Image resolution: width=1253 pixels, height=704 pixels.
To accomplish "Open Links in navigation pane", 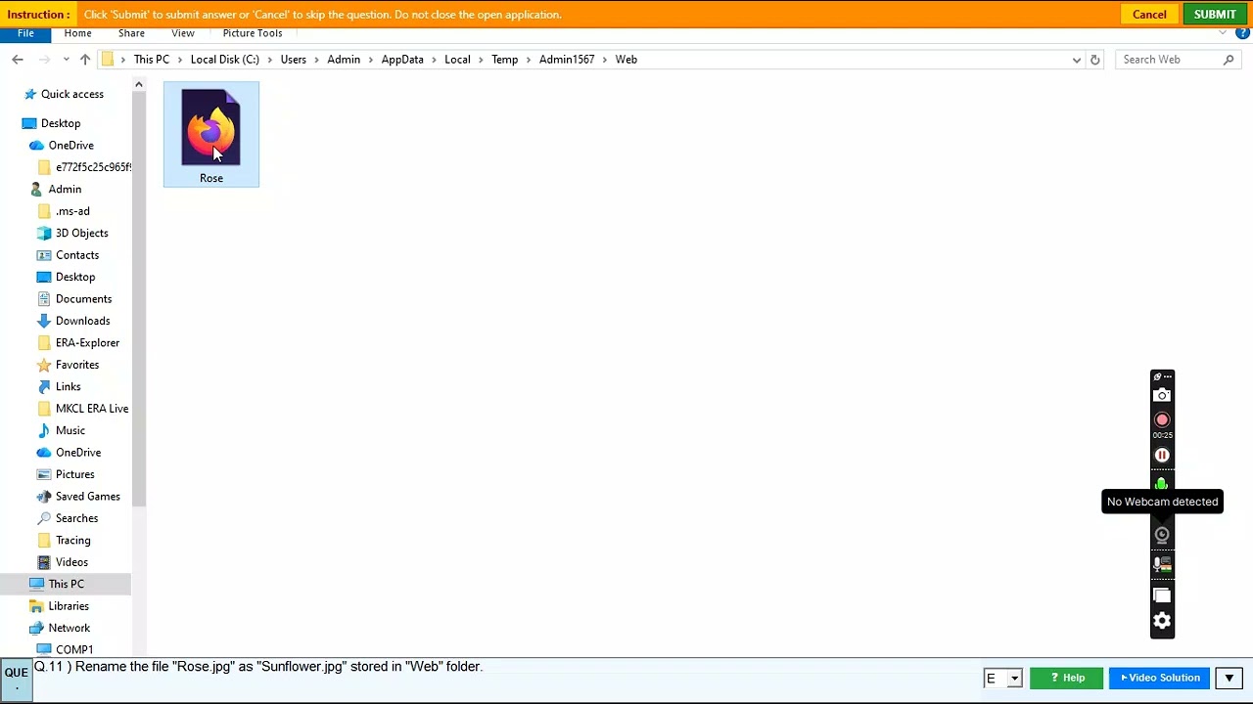I will [69, 386].
